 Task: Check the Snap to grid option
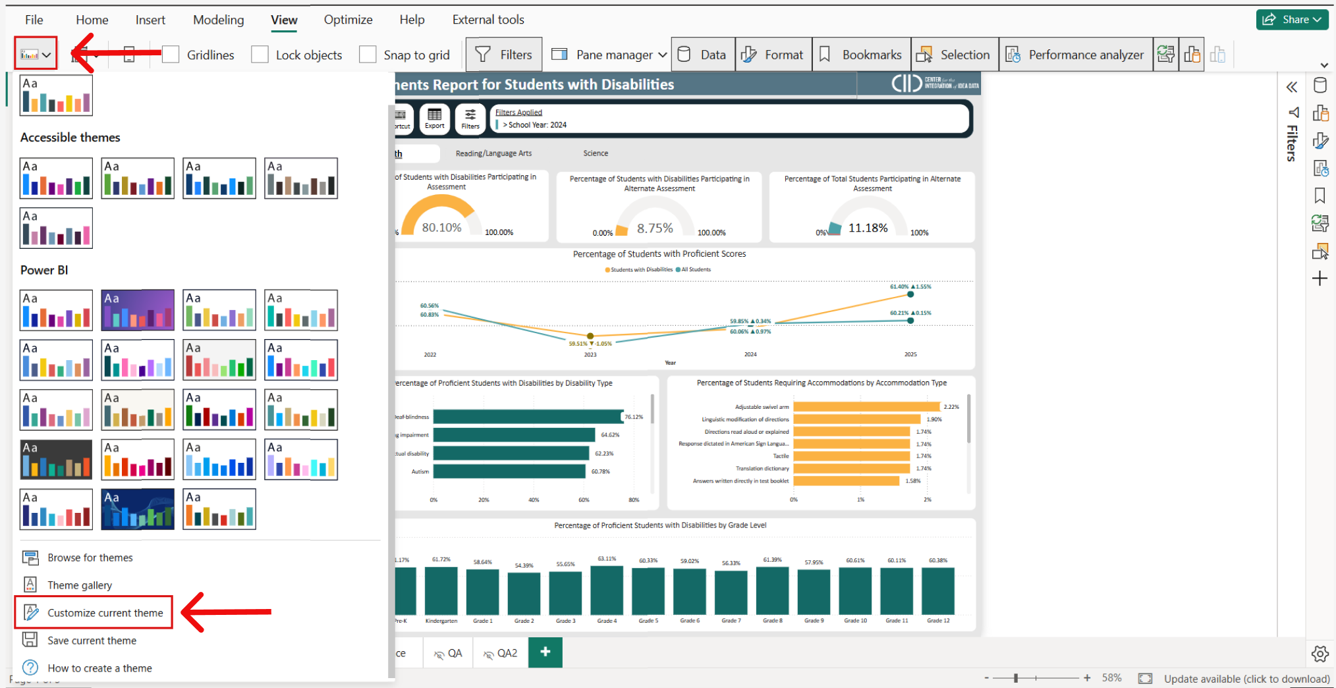368,55
